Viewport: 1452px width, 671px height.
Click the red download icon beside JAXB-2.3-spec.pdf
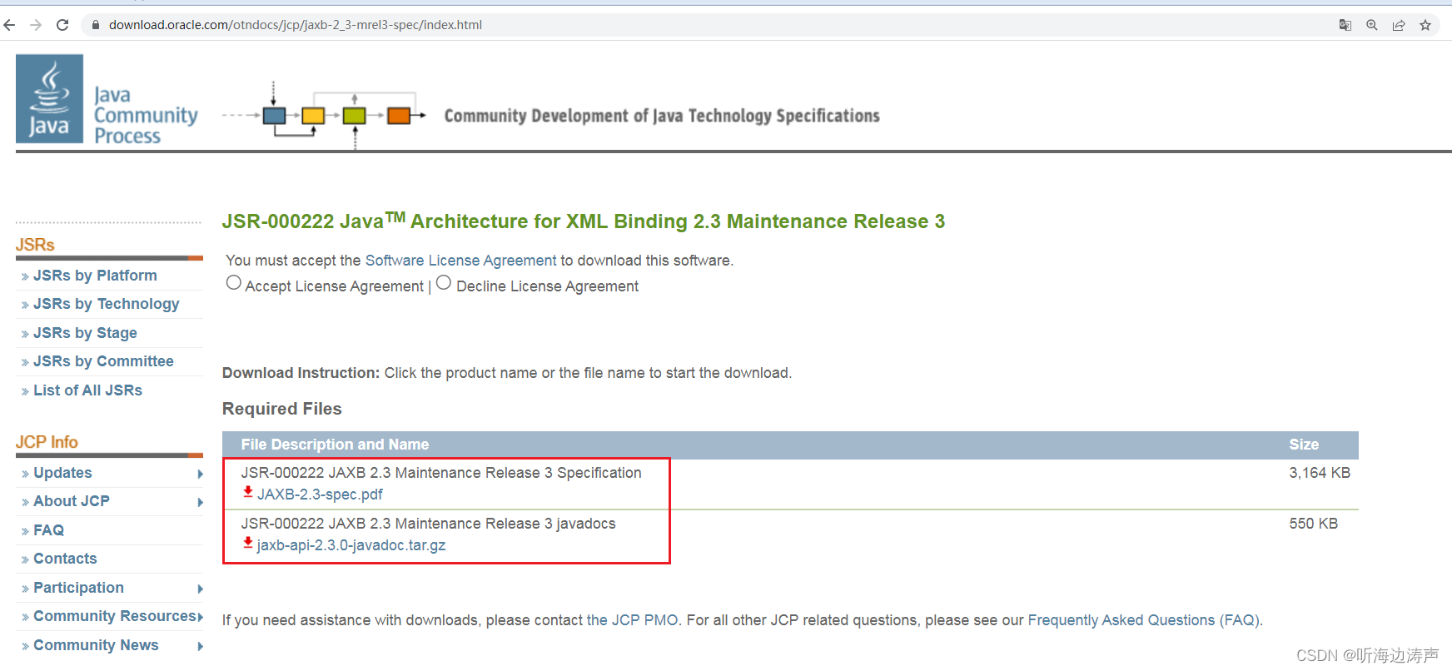(x=247, y=493)
